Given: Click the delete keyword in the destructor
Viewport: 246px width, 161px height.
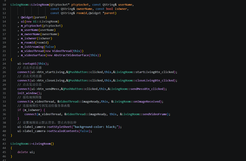Looking at the screenshot, I should pos(22,152).
